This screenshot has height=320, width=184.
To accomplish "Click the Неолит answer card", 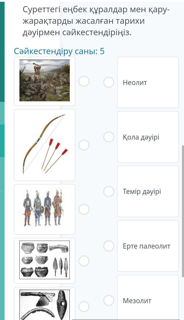I will click(148, 82).
